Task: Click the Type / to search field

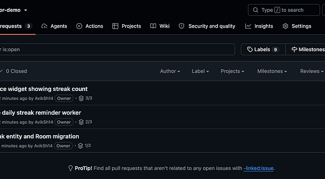Action: pos(284,10)
